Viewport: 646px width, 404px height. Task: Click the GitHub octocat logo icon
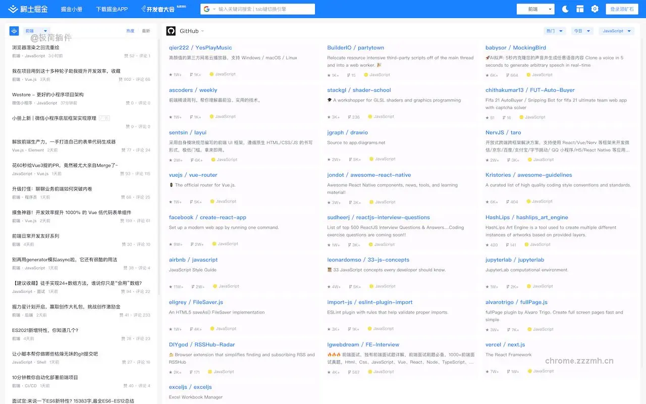click(x=171, y=31)
